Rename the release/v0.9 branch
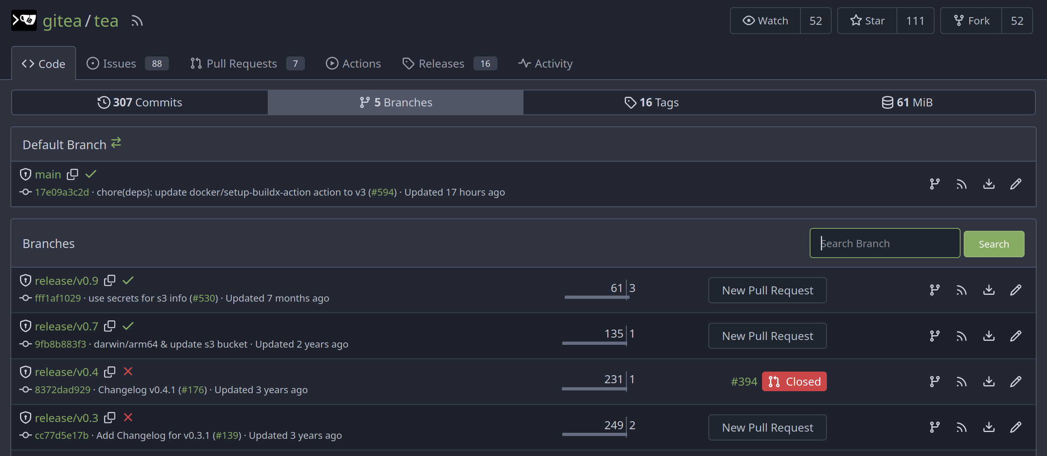 1015,290
